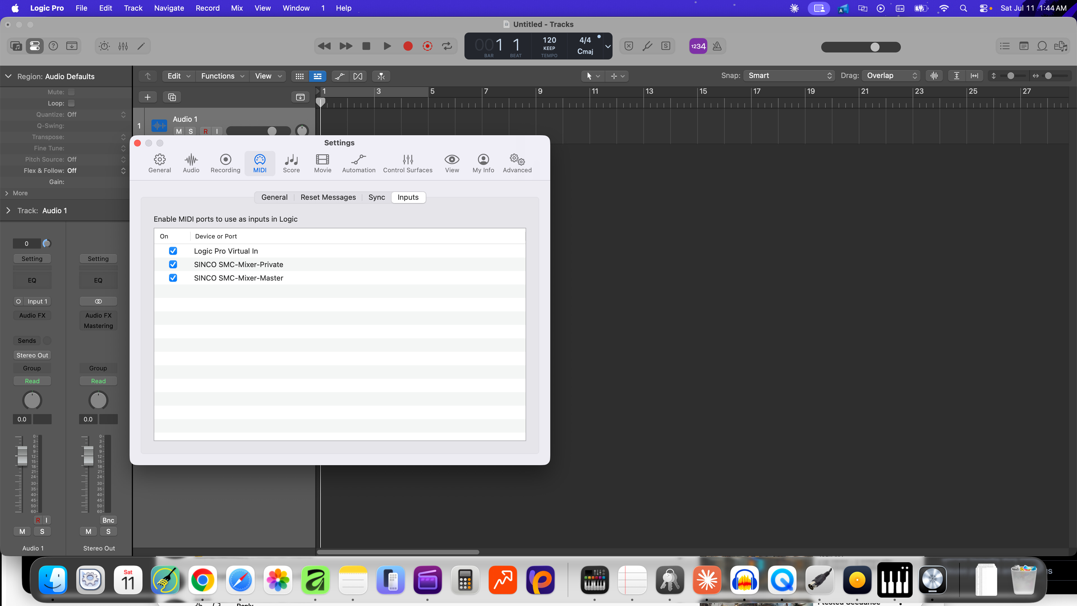The width and height of the screenshot is (1077, 606).
Task: Open the Drag Overlap dropdown
Action: 891,76
